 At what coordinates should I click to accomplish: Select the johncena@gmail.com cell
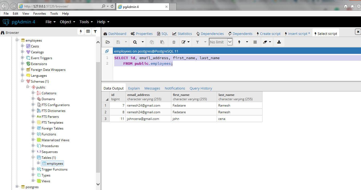coord(148,119)
